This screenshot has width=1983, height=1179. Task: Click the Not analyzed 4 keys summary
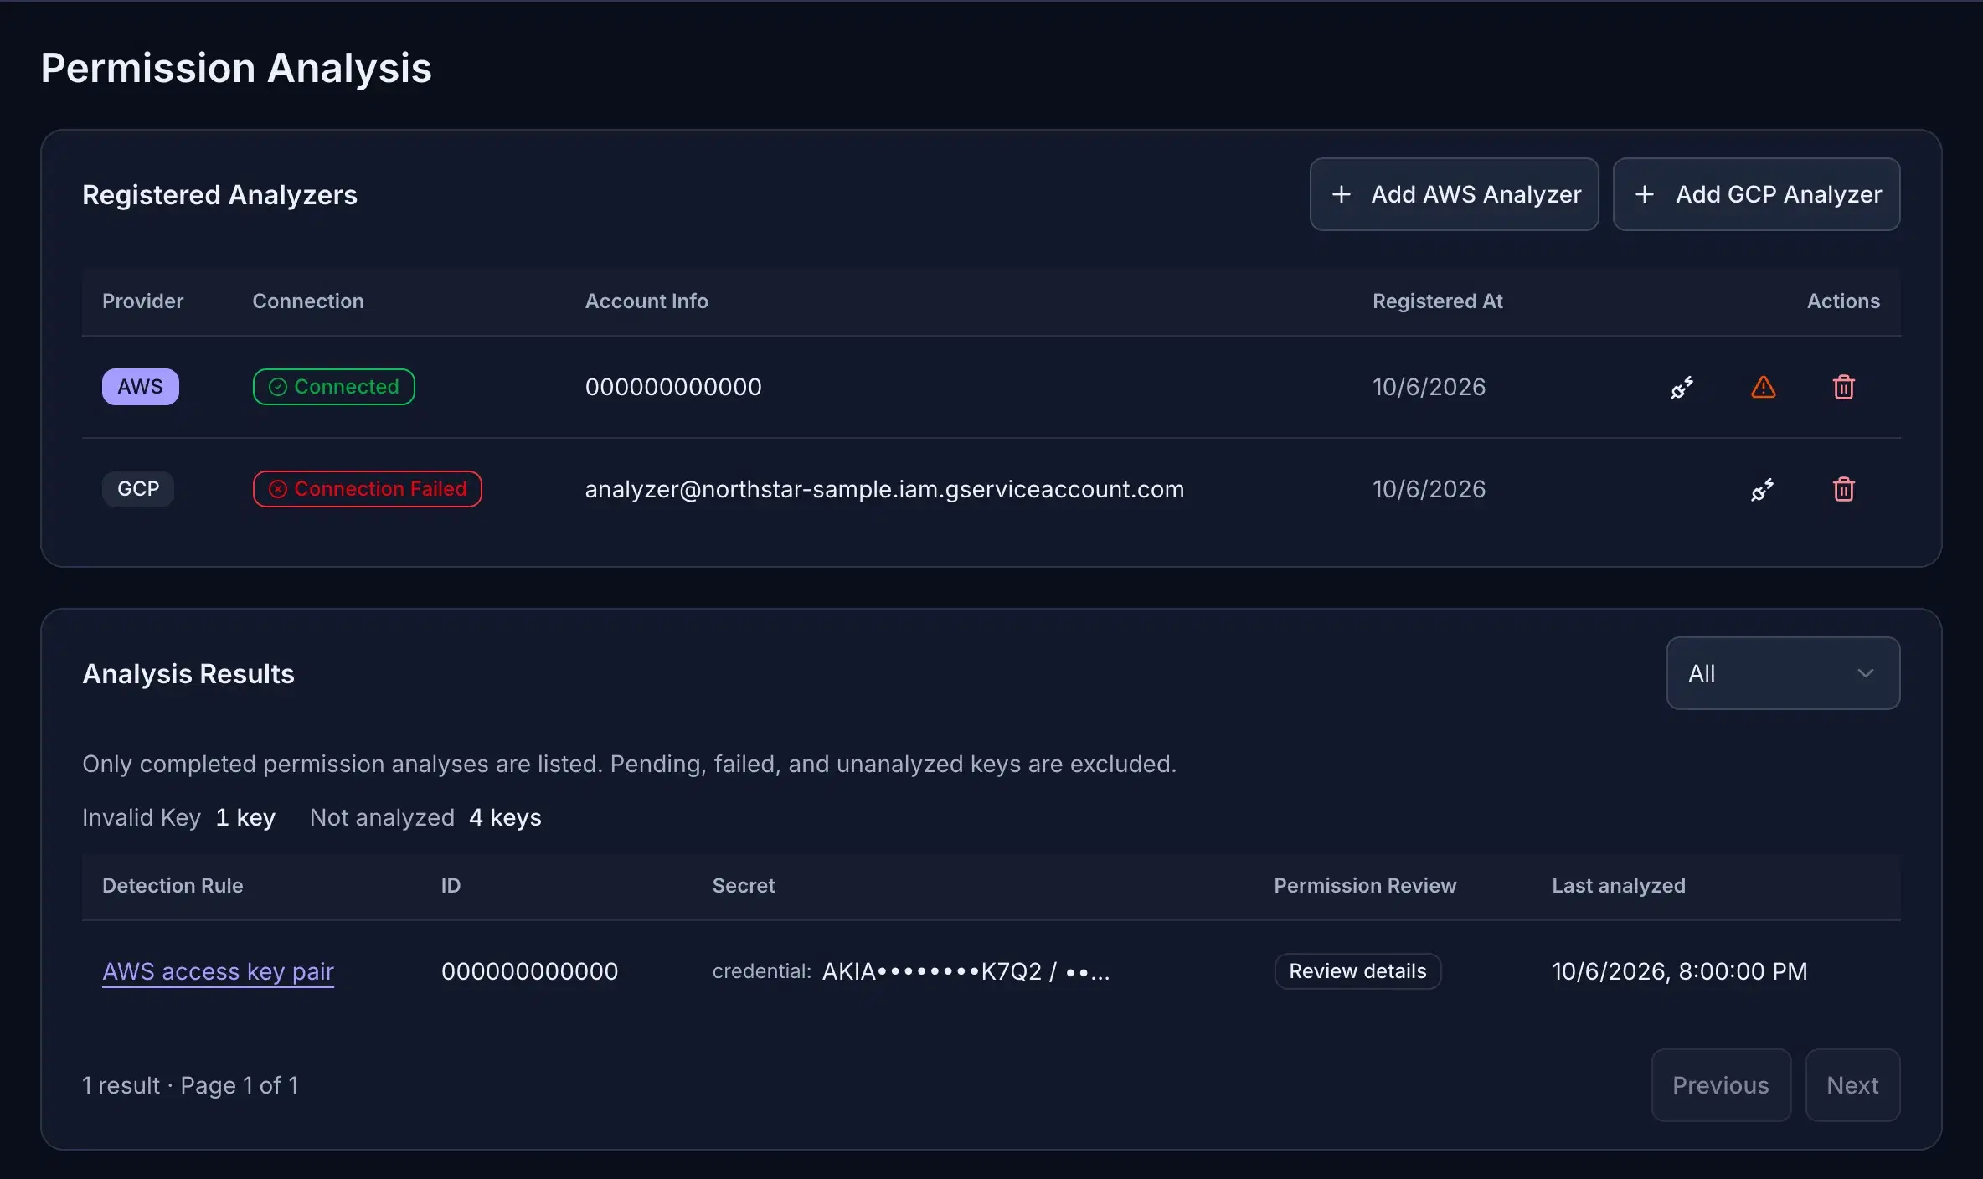[425, 817]
